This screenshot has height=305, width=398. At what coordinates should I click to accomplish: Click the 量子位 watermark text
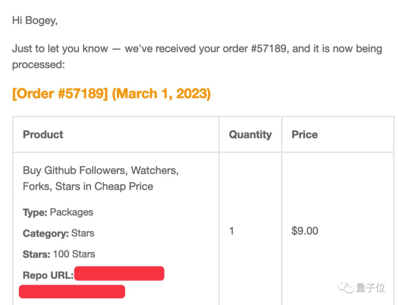click(x=370, y=288)
